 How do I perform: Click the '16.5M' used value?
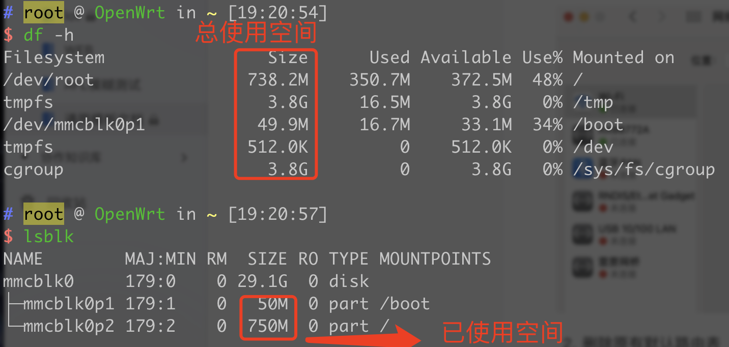tap(385, 102)
